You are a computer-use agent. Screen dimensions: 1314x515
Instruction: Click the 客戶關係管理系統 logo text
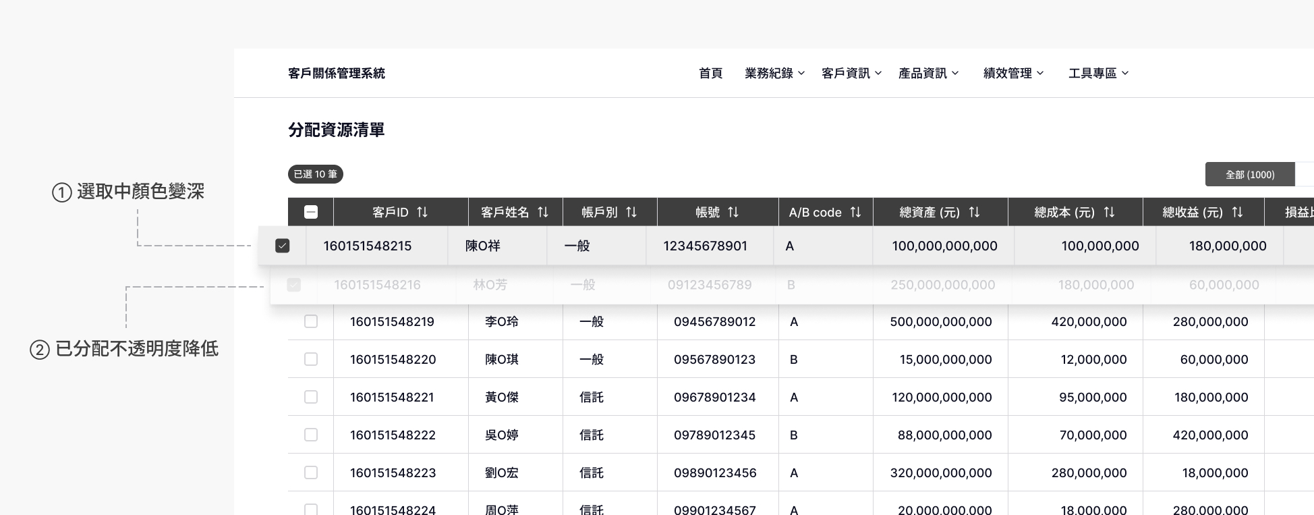tap(337, 74)
